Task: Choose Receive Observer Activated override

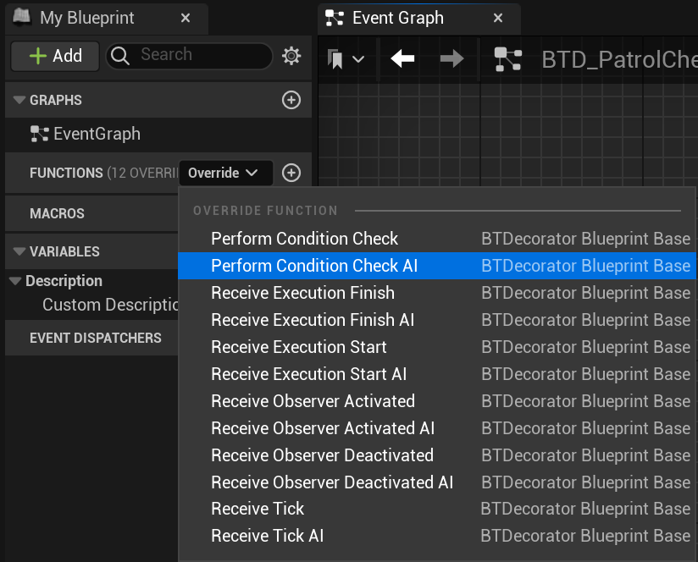Action: click(x=437, y=401)
